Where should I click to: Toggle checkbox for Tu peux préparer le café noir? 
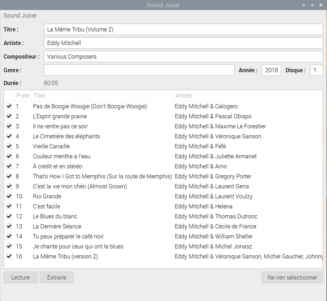click(9, 236)
